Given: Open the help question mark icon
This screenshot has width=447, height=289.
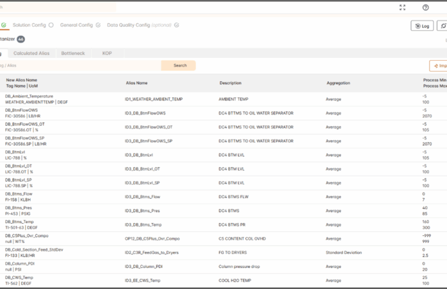Looking at the screenshot, I should (x=425, y=8).
